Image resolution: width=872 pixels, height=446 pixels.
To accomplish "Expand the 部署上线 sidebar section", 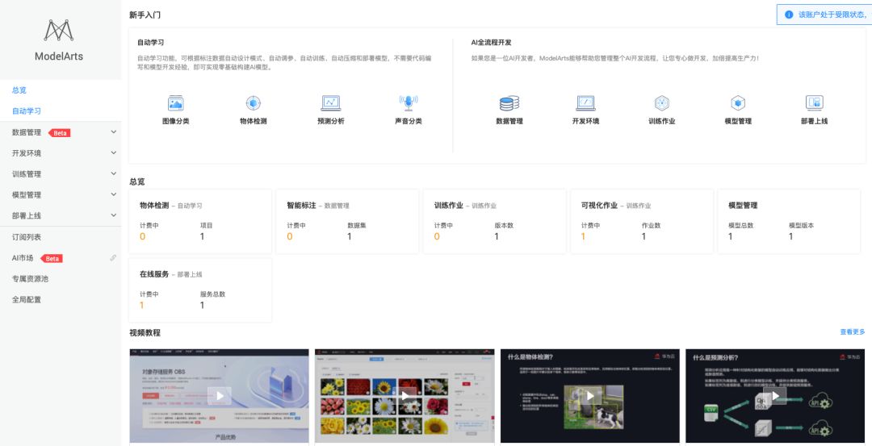I will [x=113, y=216].
